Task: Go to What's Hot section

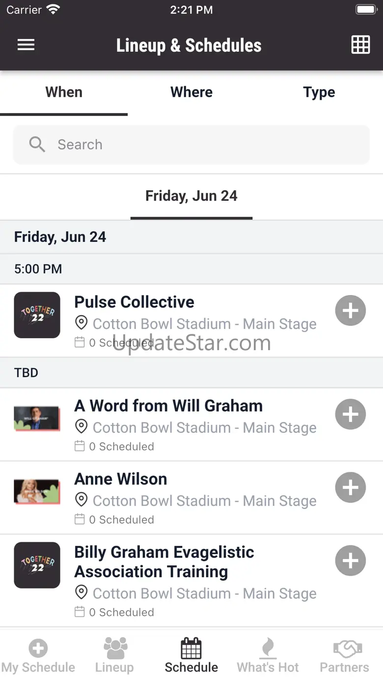Action: pyautogui.click(x=268, y=656)
